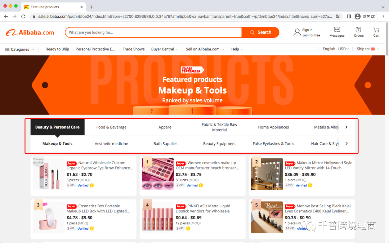The height and width of the screenshot is (243, 389).
Task: Expand the Categories dropdown
Action: coord(19,49)
